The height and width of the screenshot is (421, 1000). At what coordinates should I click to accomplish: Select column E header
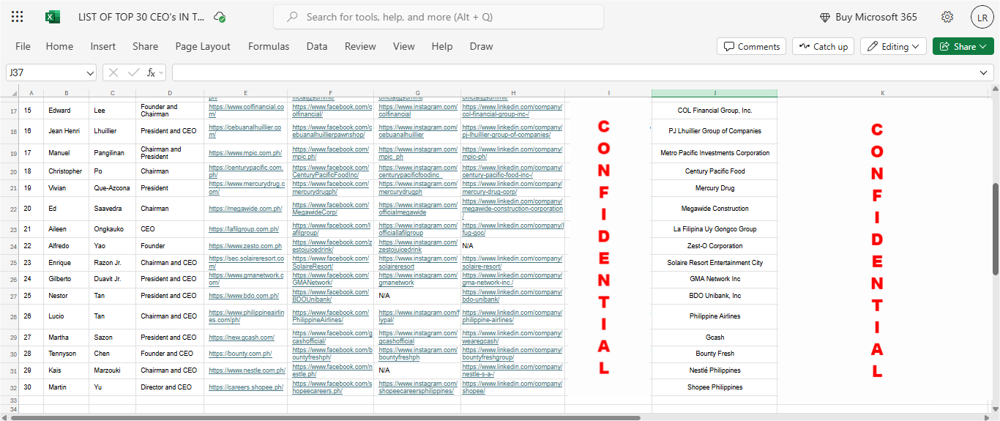[x=246, y=93]
